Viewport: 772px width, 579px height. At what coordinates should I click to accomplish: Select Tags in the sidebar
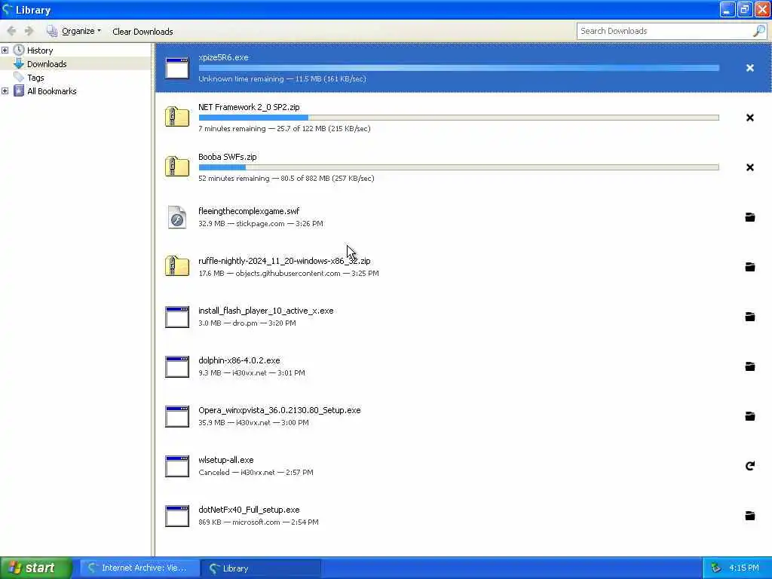[35, 78]
